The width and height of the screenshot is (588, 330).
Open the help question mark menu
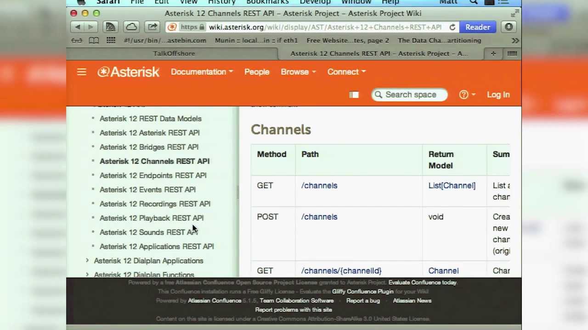tap(467, 95)
